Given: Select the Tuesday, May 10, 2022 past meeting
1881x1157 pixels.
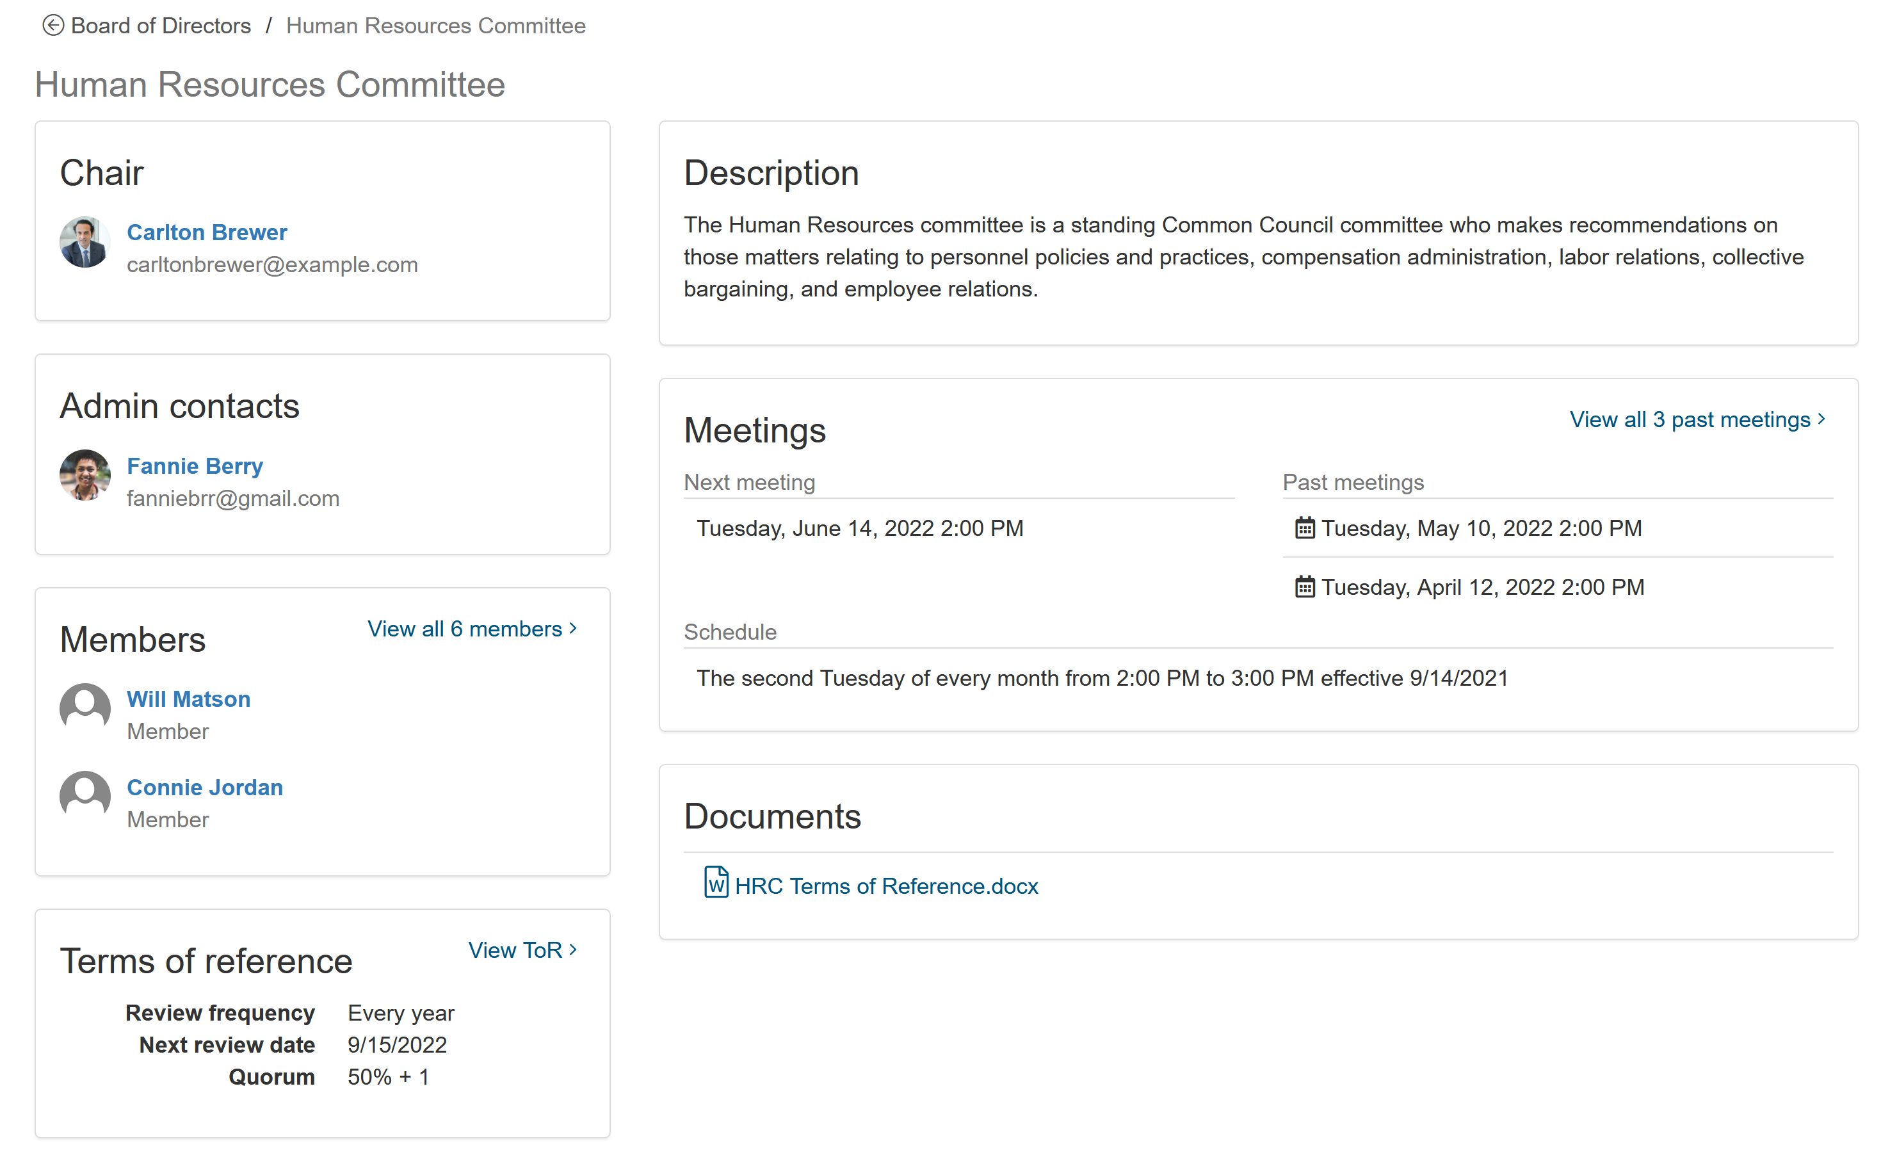Looking at the screenshot, I should 1481,528.
